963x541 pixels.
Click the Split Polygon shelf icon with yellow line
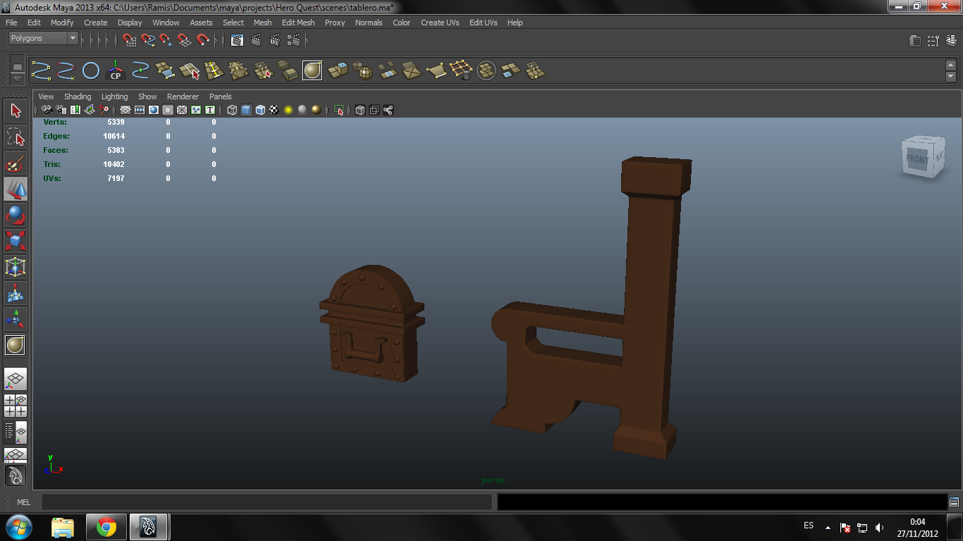click(x=214, y=70)
